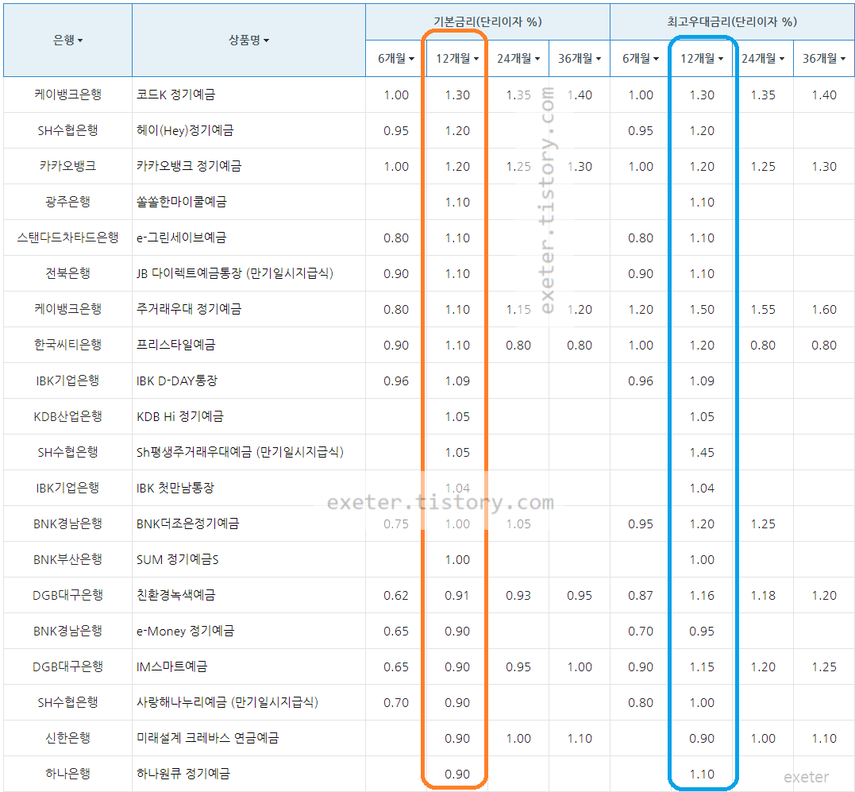Select product 코드K 정기예금
Image resolution: width=855 pixels, height=792 pixels.
pos(175,95)
